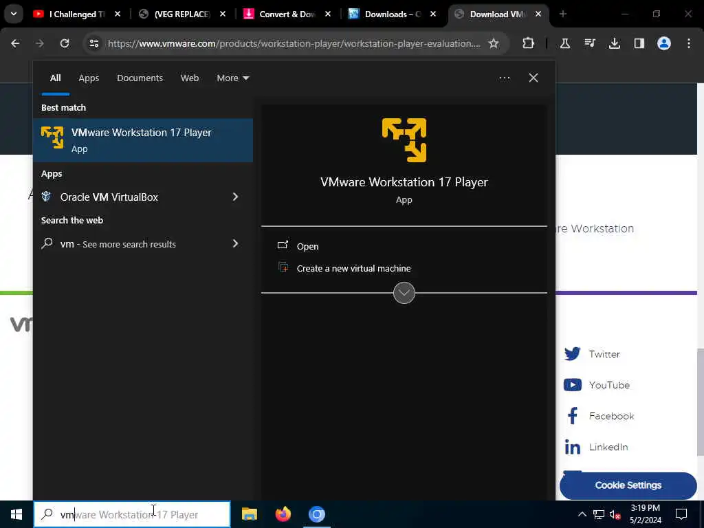Focus the taskbar search input box
The width and height of the screenshot is (704, 528).
132,514
